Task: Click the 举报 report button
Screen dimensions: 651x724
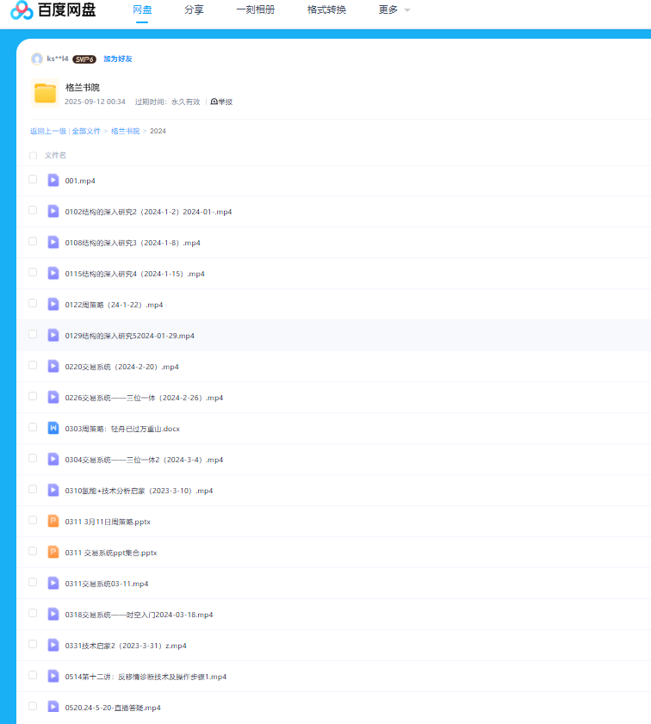Action: [221, 102]
